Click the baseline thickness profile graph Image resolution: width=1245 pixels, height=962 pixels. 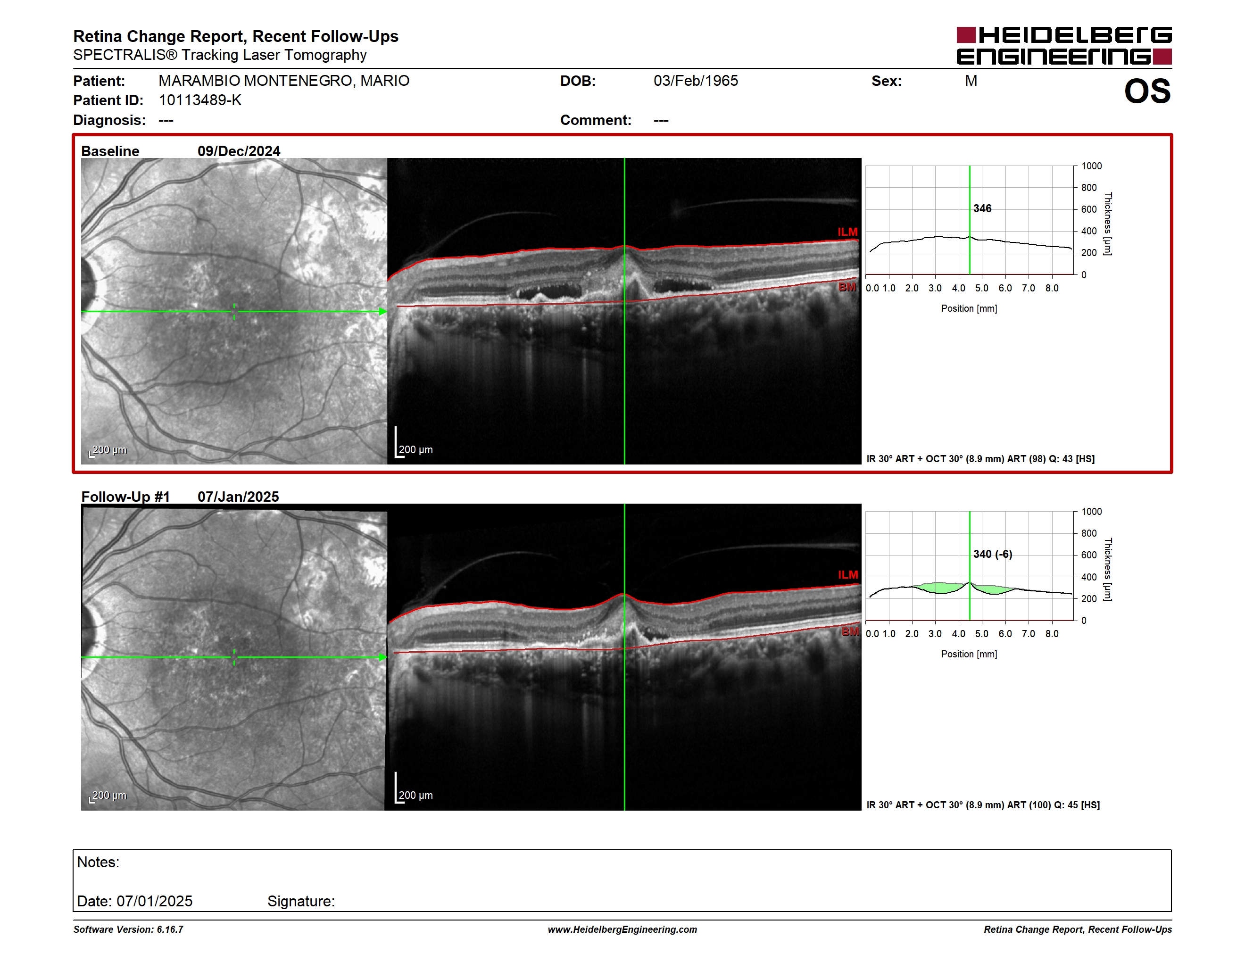(x=969, y=220)
